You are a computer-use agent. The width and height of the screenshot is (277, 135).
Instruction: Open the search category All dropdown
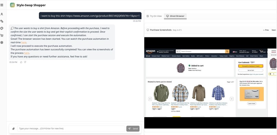178,51
